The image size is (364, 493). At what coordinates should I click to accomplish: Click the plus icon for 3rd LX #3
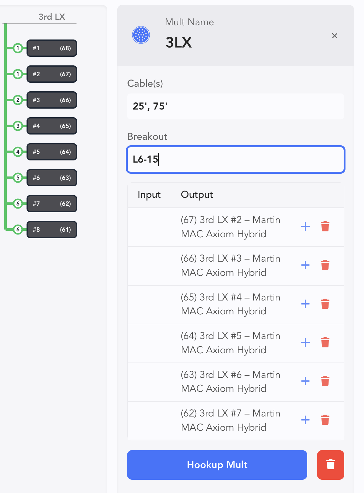tap(305, 265)
